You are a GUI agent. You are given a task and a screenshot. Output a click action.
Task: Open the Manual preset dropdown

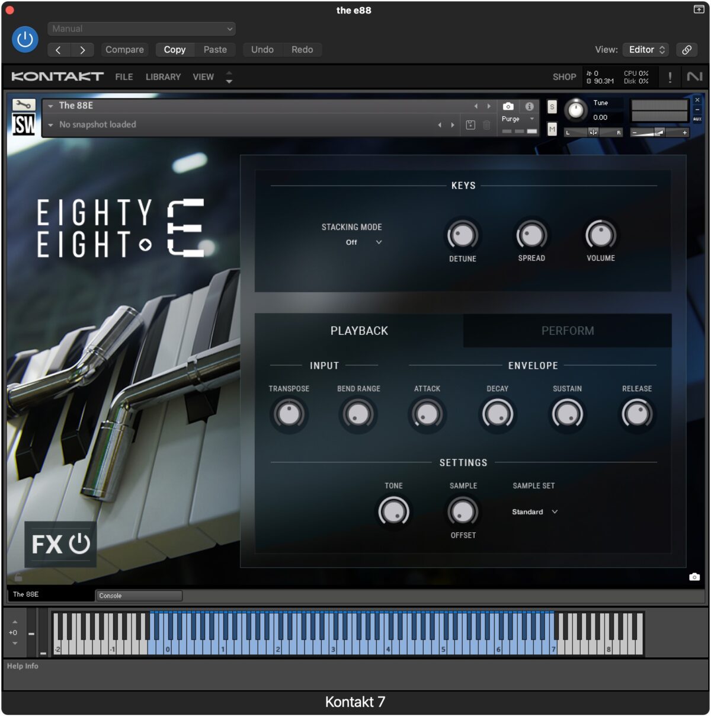(141, 28)
